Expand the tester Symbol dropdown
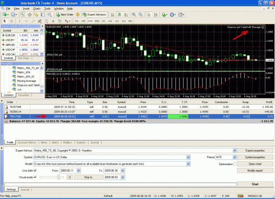This screenshot has height=199, width=275. tap(188, 157)
